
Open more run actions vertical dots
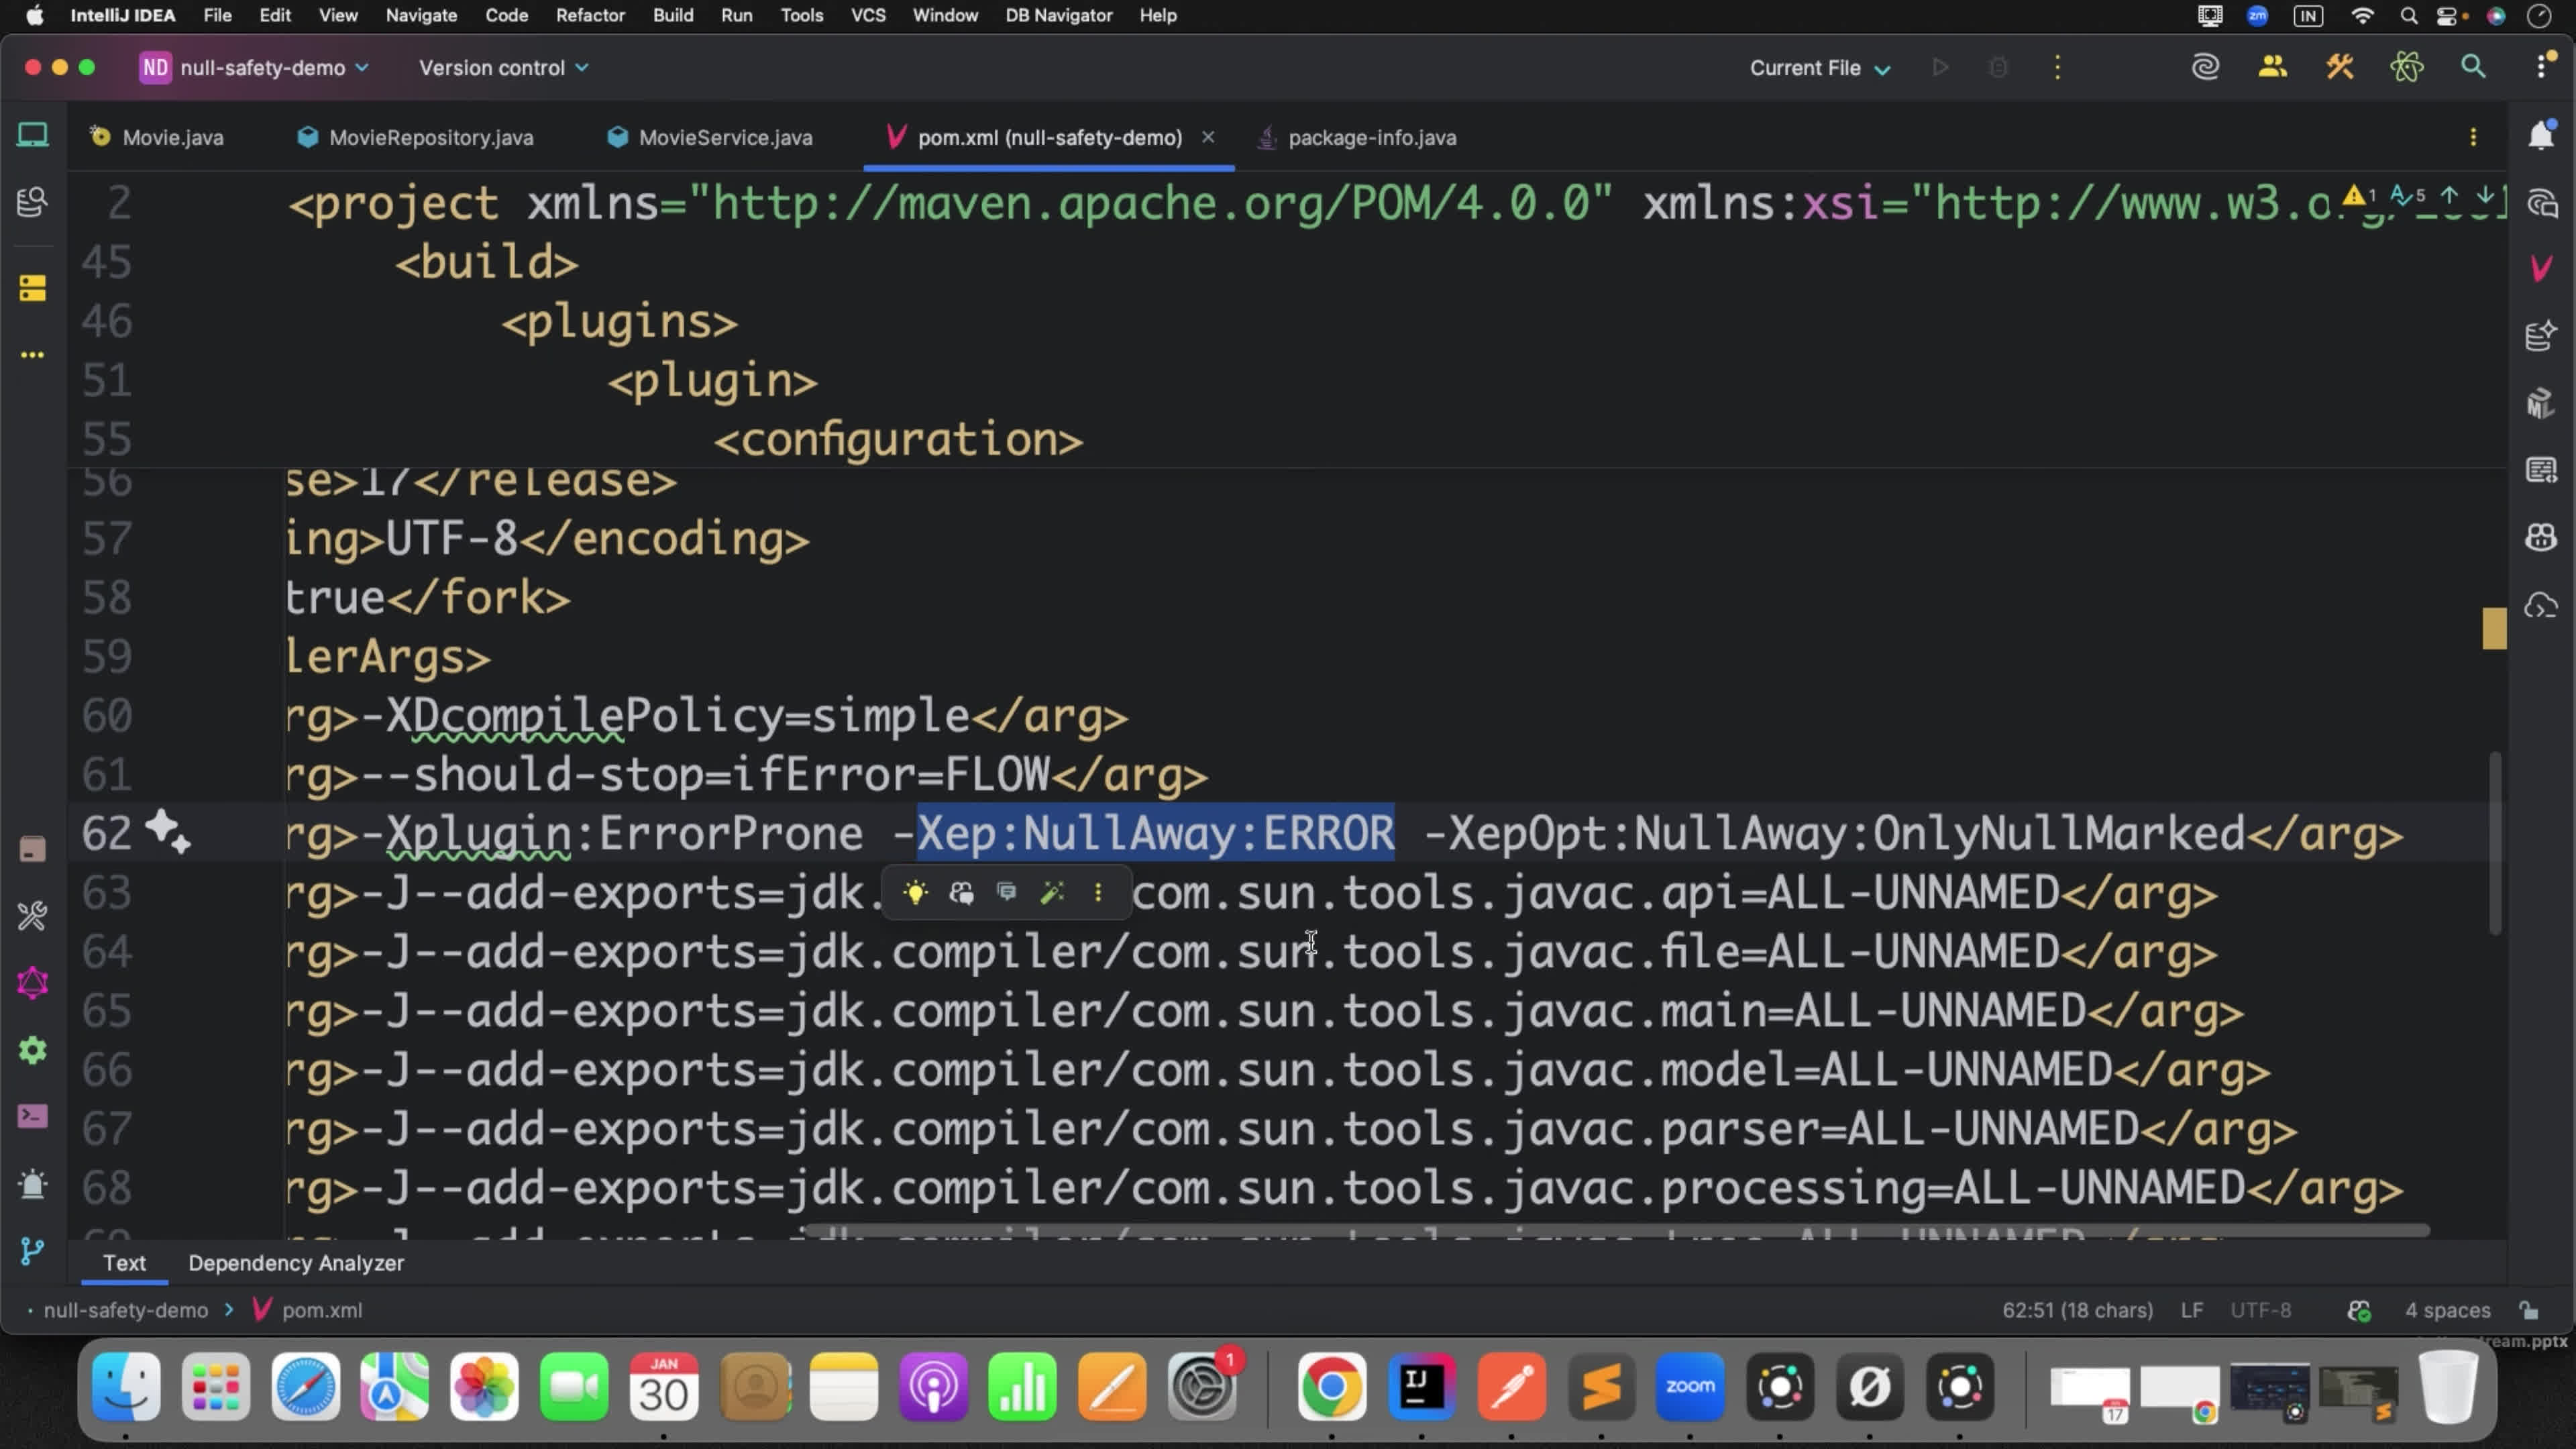(x=2057, y=67)
